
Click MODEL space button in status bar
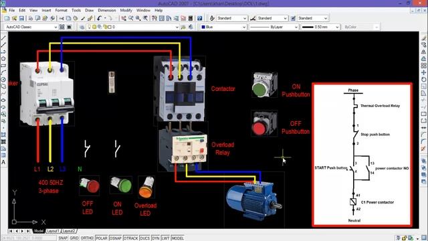177,238
